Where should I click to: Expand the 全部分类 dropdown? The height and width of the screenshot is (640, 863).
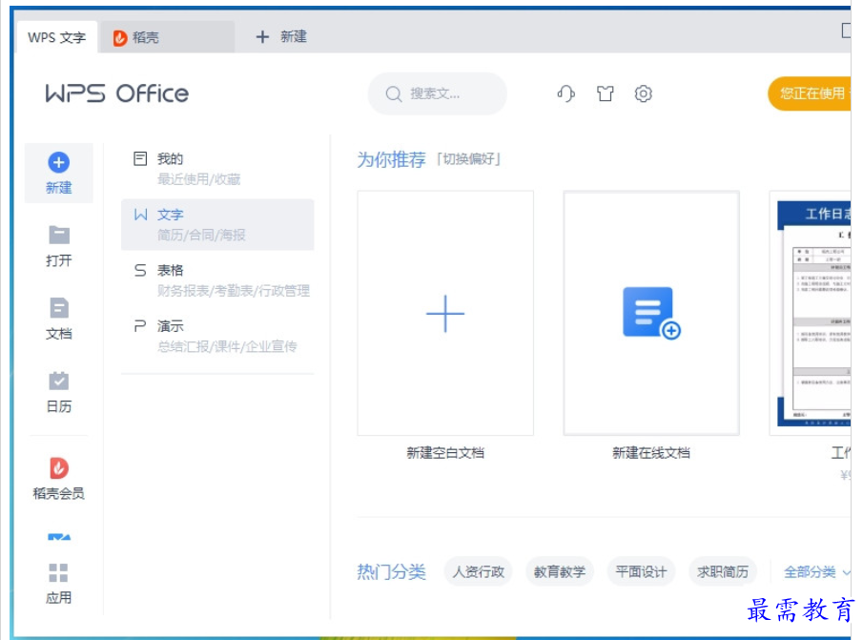tap(817, 572)
